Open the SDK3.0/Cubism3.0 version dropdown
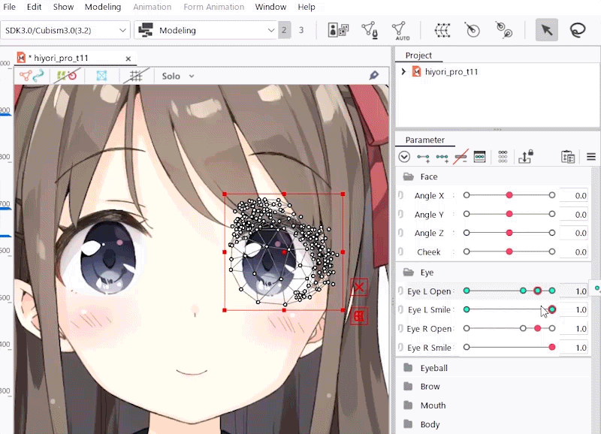601x434 pixels. point(66,30)
